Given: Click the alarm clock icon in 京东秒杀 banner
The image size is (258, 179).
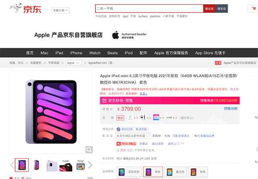Looking at the screenshot, I should point(104,101).
